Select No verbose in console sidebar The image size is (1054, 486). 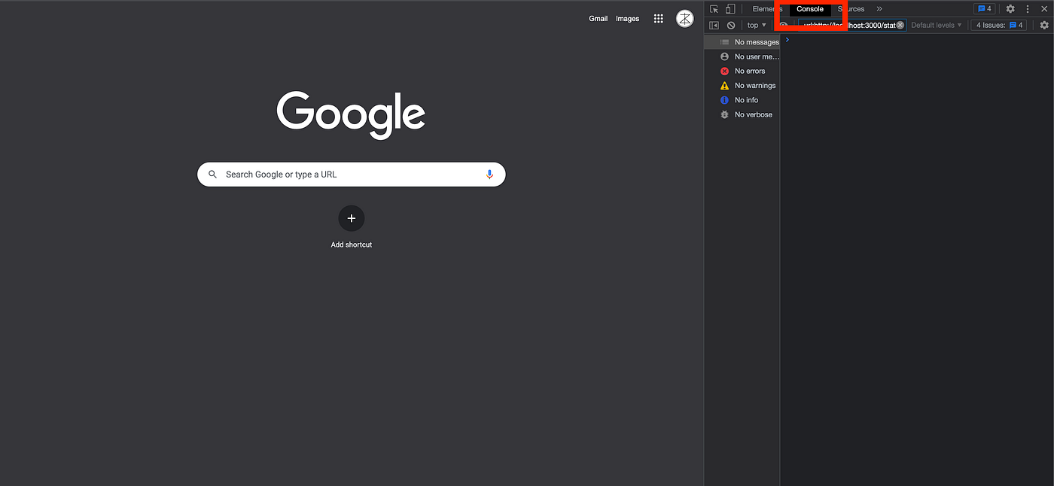[742, 114]
